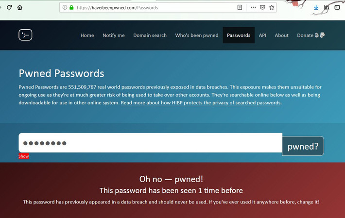Open the Firefox library icon
The image size is (345, 218).
(327, 7)
